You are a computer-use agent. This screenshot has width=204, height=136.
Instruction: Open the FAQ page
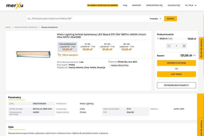point(125,5)
